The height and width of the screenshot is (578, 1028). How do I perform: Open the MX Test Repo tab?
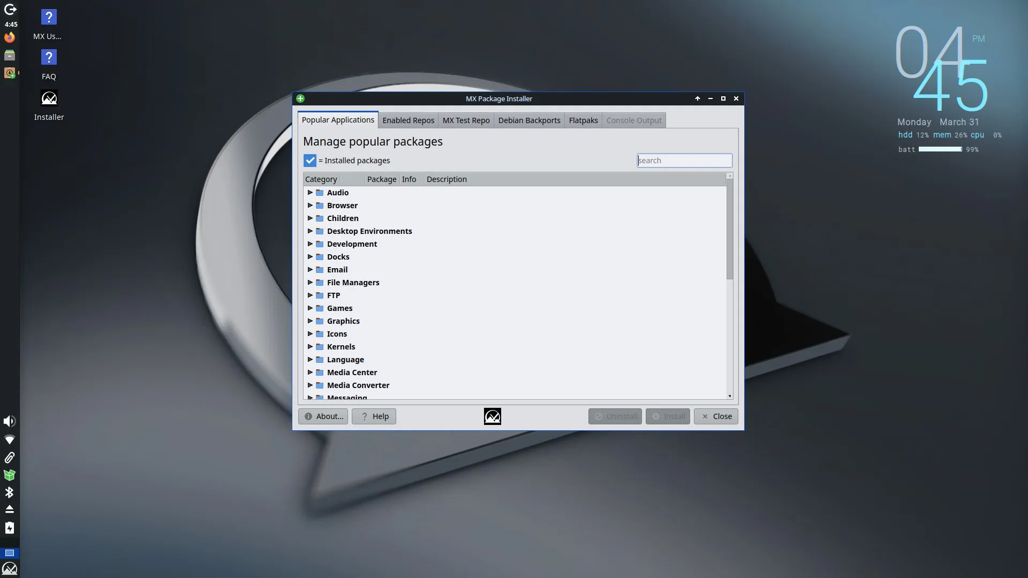(466, 120)
